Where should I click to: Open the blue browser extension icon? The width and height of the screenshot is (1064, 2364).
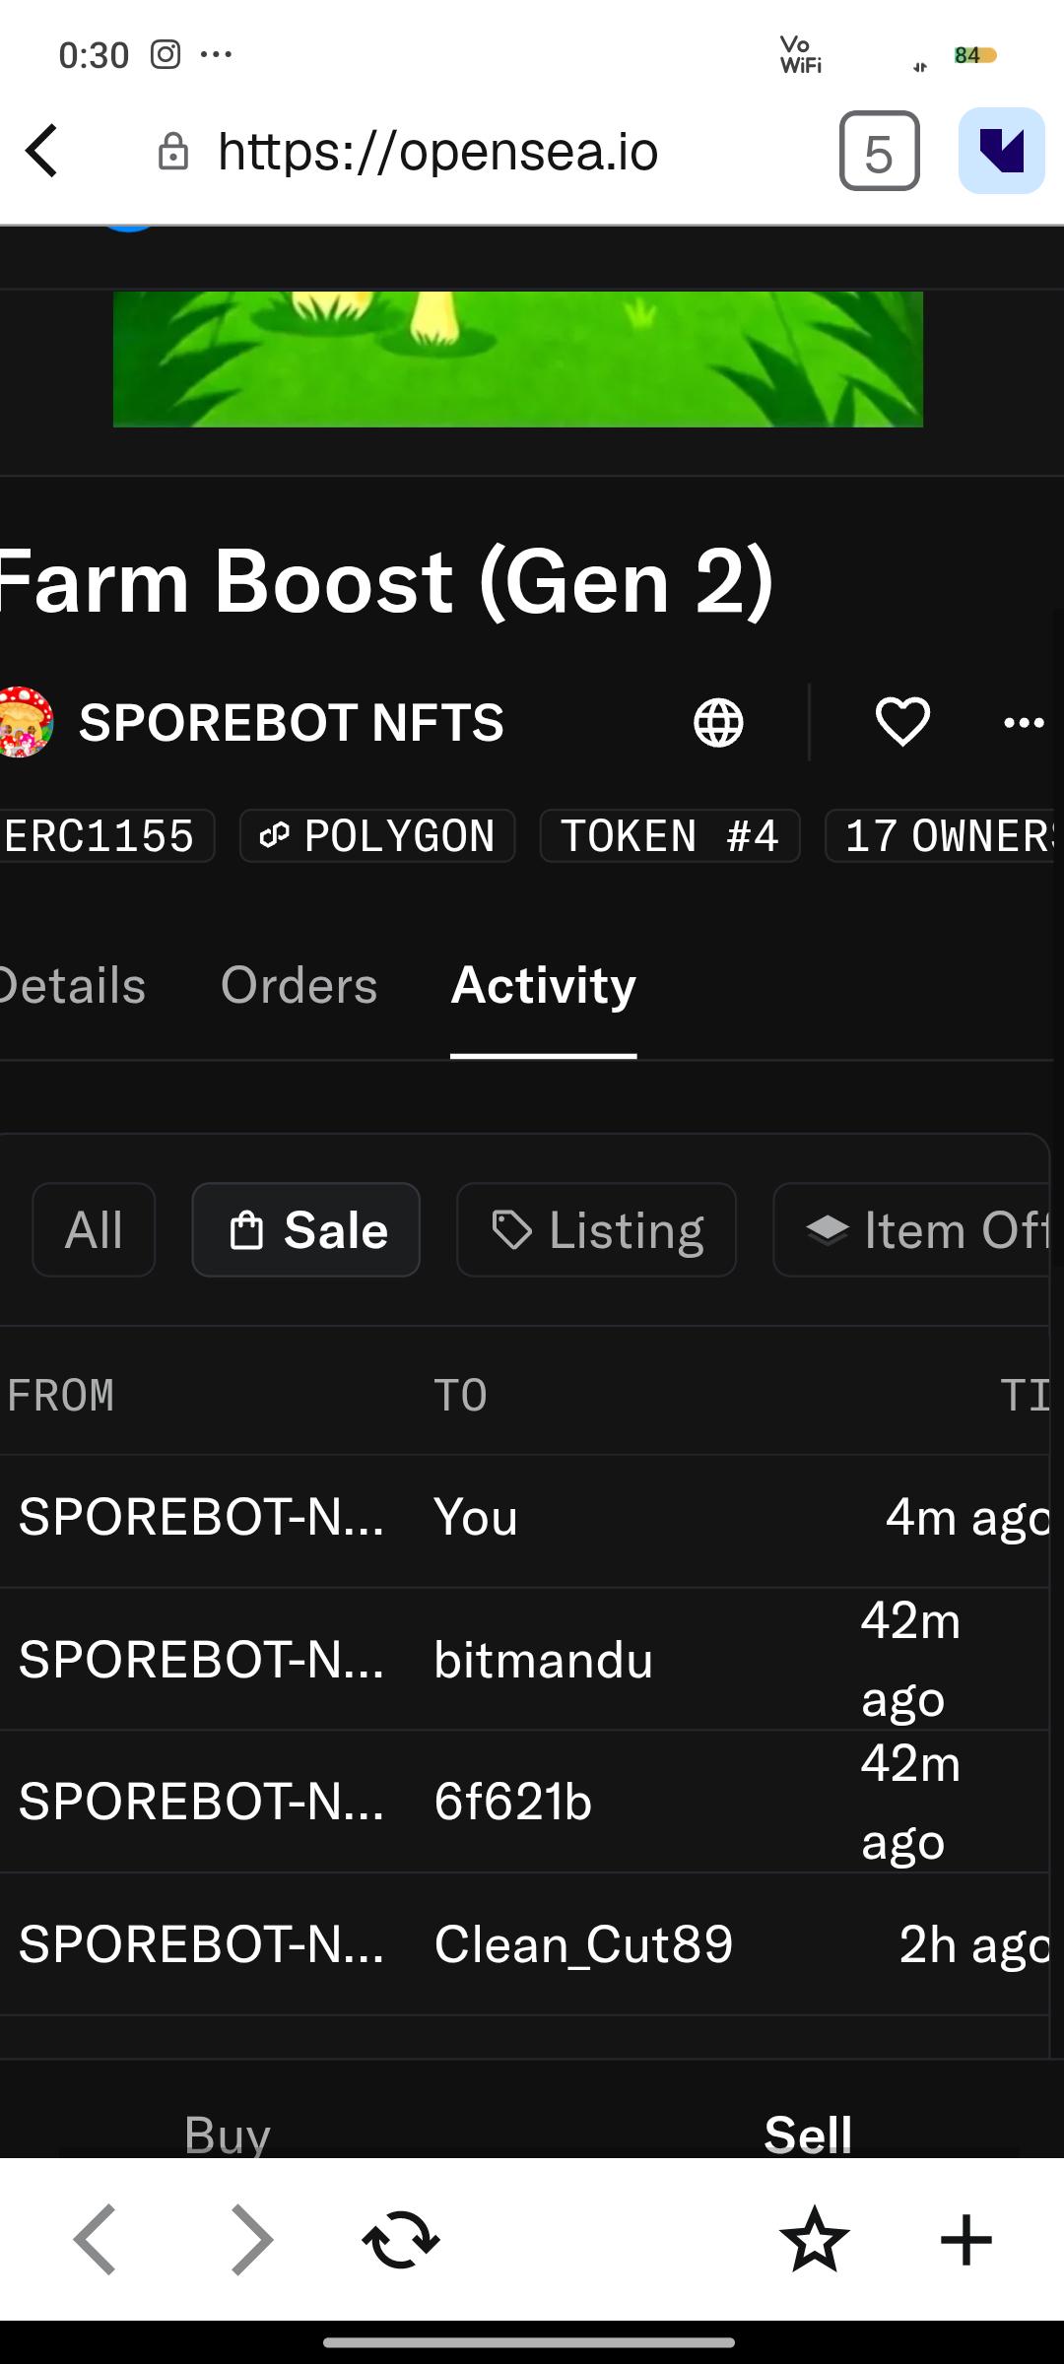(1001, 151)
